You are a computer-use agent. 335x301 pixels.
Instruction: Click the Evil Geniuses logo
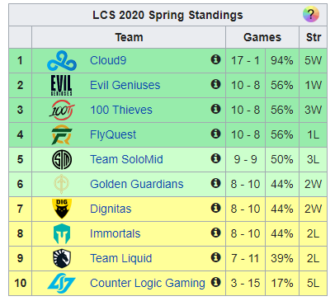pos(62,85)
